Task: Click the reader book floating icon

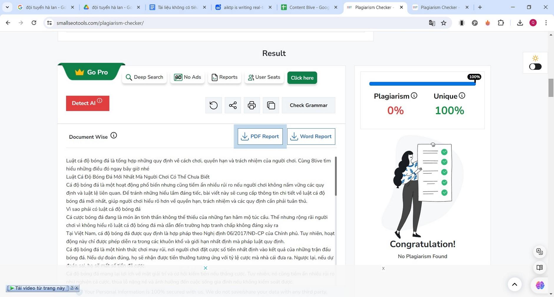Action: coord(540,268)
